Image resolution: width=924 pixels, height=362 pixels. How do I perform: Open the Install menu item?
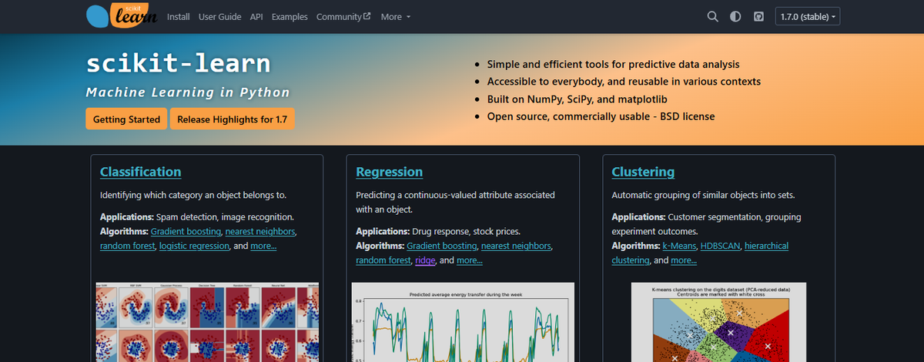(x=178, y=16)
